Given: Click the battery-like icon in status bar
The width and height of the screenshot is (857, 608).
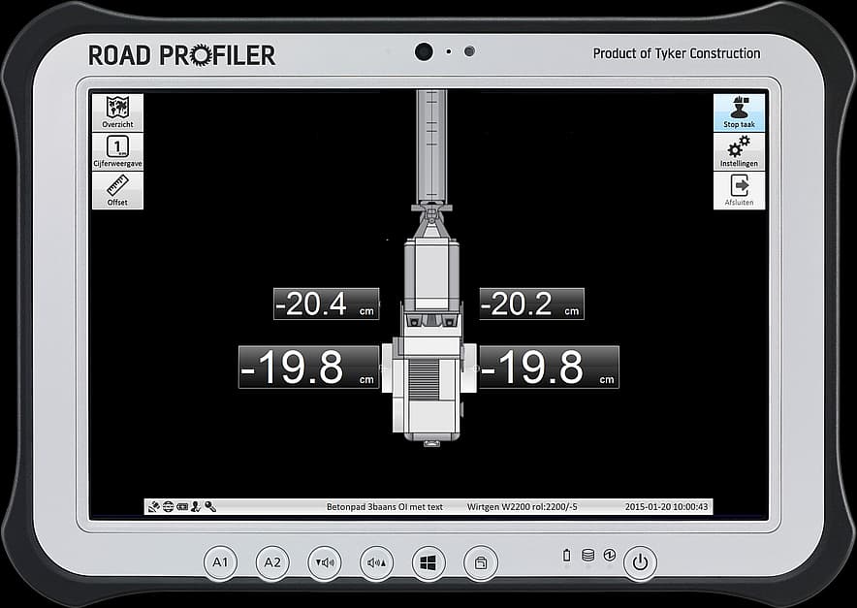Looking at the screenshot, I should pos(182,507).
